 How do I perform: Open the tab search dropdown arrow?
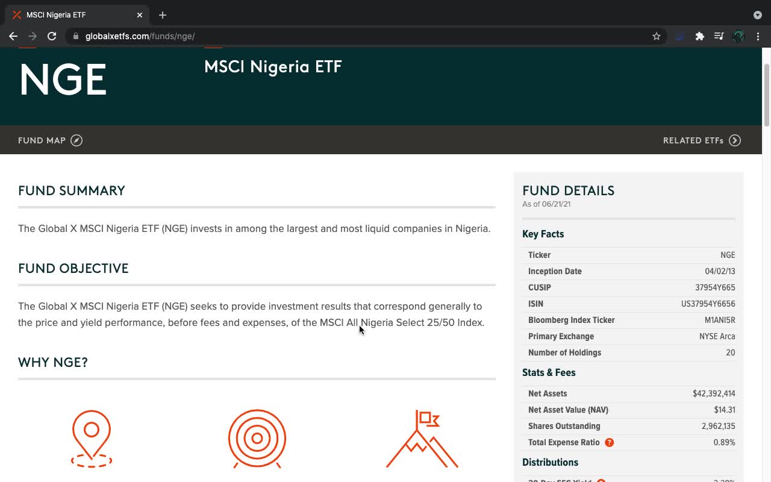tap(758, 15)
